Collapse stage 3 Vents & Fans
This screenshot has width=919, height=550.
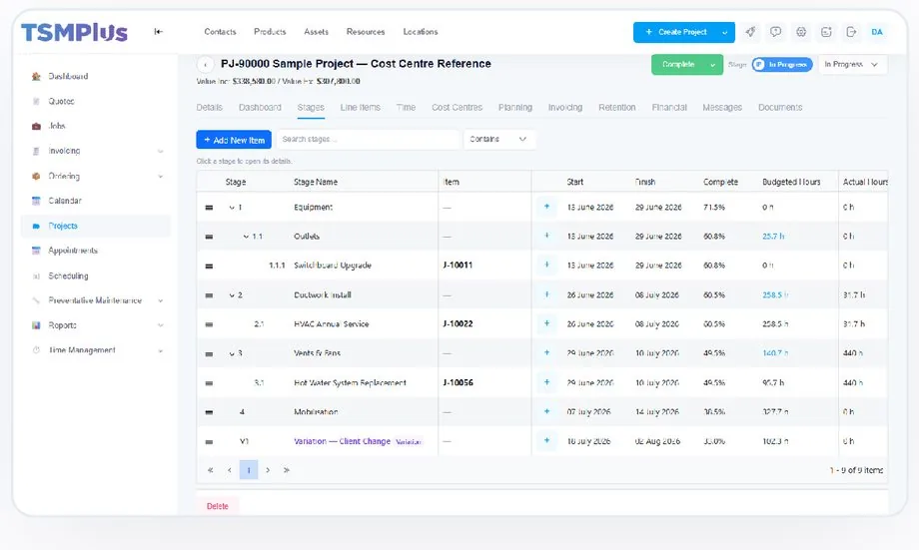coord(232,353)
